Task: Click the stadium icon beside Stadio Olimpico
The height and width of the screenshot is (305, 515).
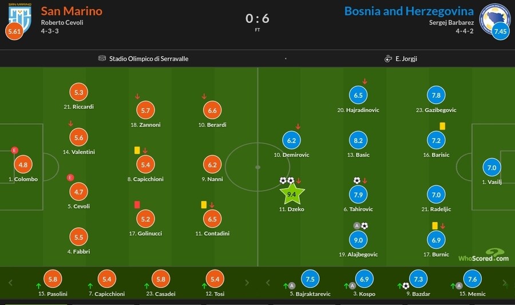Action: 102,58
